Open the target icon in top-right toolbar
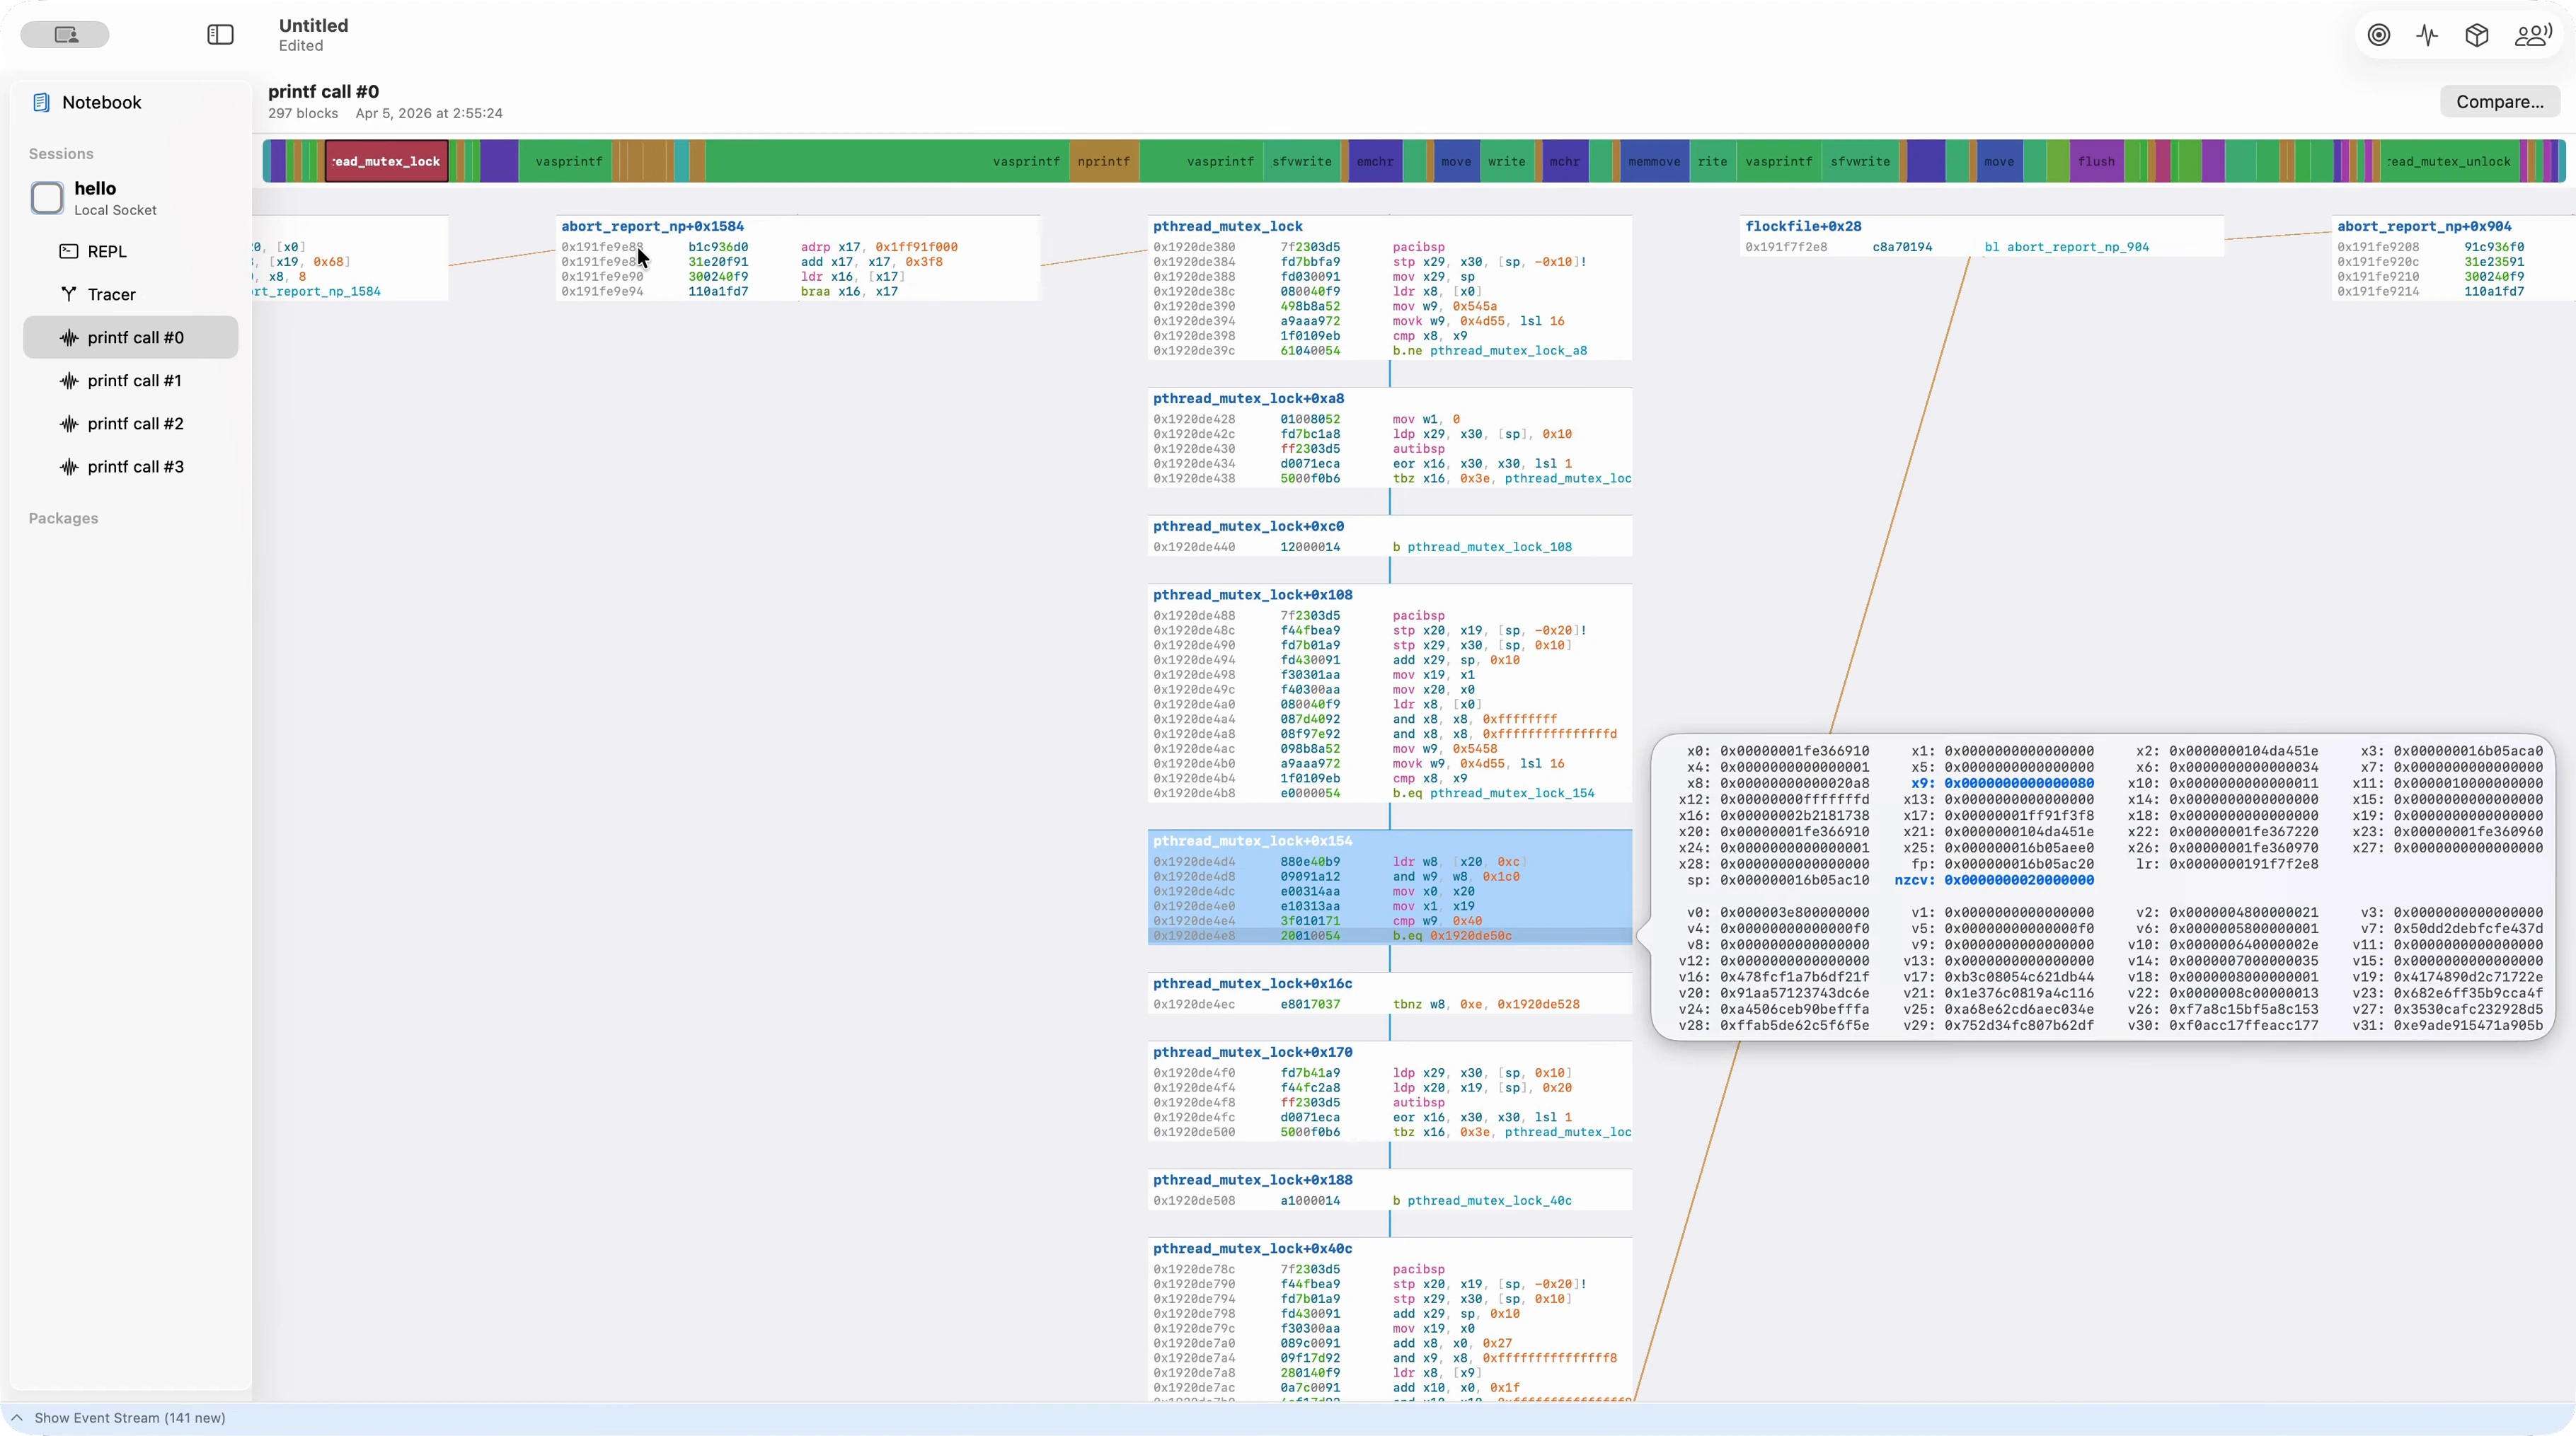This screenshot has height=1436, width=2576. click(2379, 35)
